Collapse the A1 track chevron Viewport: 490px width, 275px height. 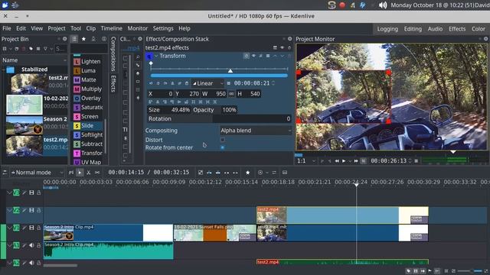[9, 245]
